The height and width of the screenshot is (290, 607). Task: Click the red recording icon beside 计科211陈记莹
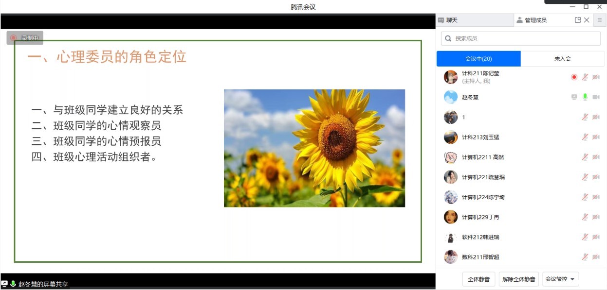(574, 77)
